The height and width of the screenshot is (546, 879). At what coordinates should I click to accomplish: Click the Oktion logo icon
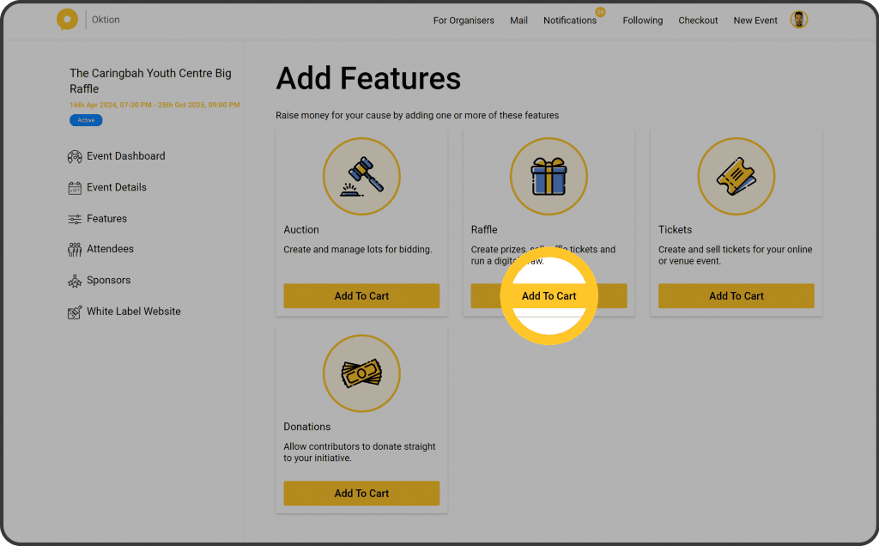click(x=67, y=20)
